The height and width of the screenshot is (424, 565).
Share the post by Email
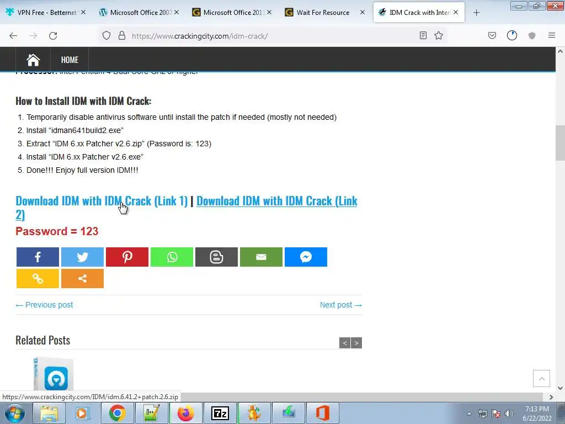pos(261,257)
